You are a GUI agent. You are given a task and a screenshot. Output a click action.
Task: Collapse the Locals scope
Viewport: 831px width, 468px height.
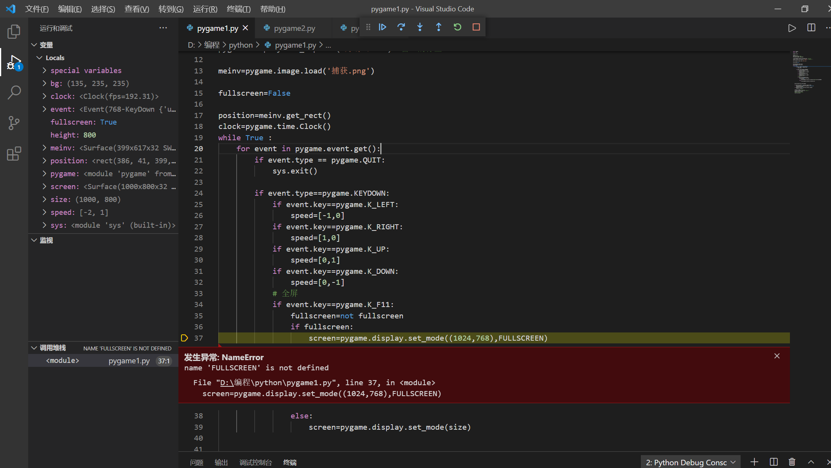click(39, 58)
